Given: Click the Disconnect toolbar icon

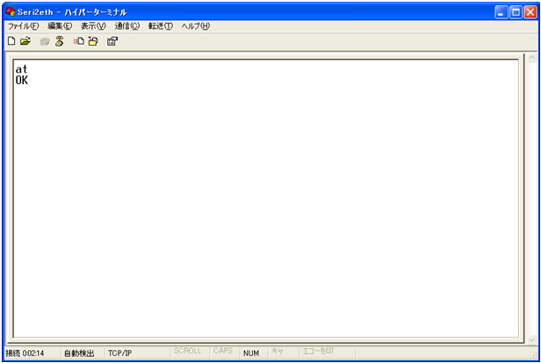Looking at the screenshot, I should tap(59, 41).
